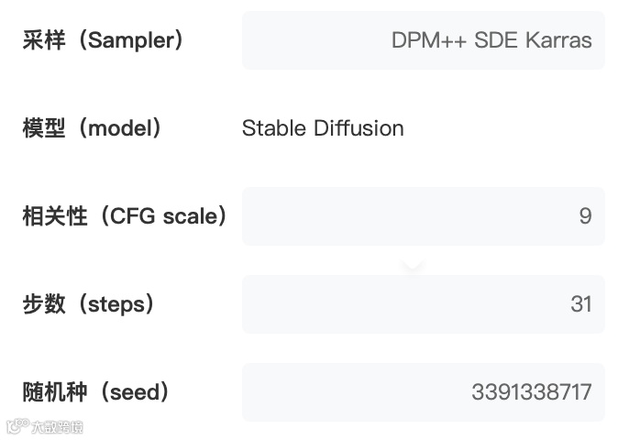Click the 随机种 (seed) label
This screenshot has height=440, width=629.
tap(97, 392)
